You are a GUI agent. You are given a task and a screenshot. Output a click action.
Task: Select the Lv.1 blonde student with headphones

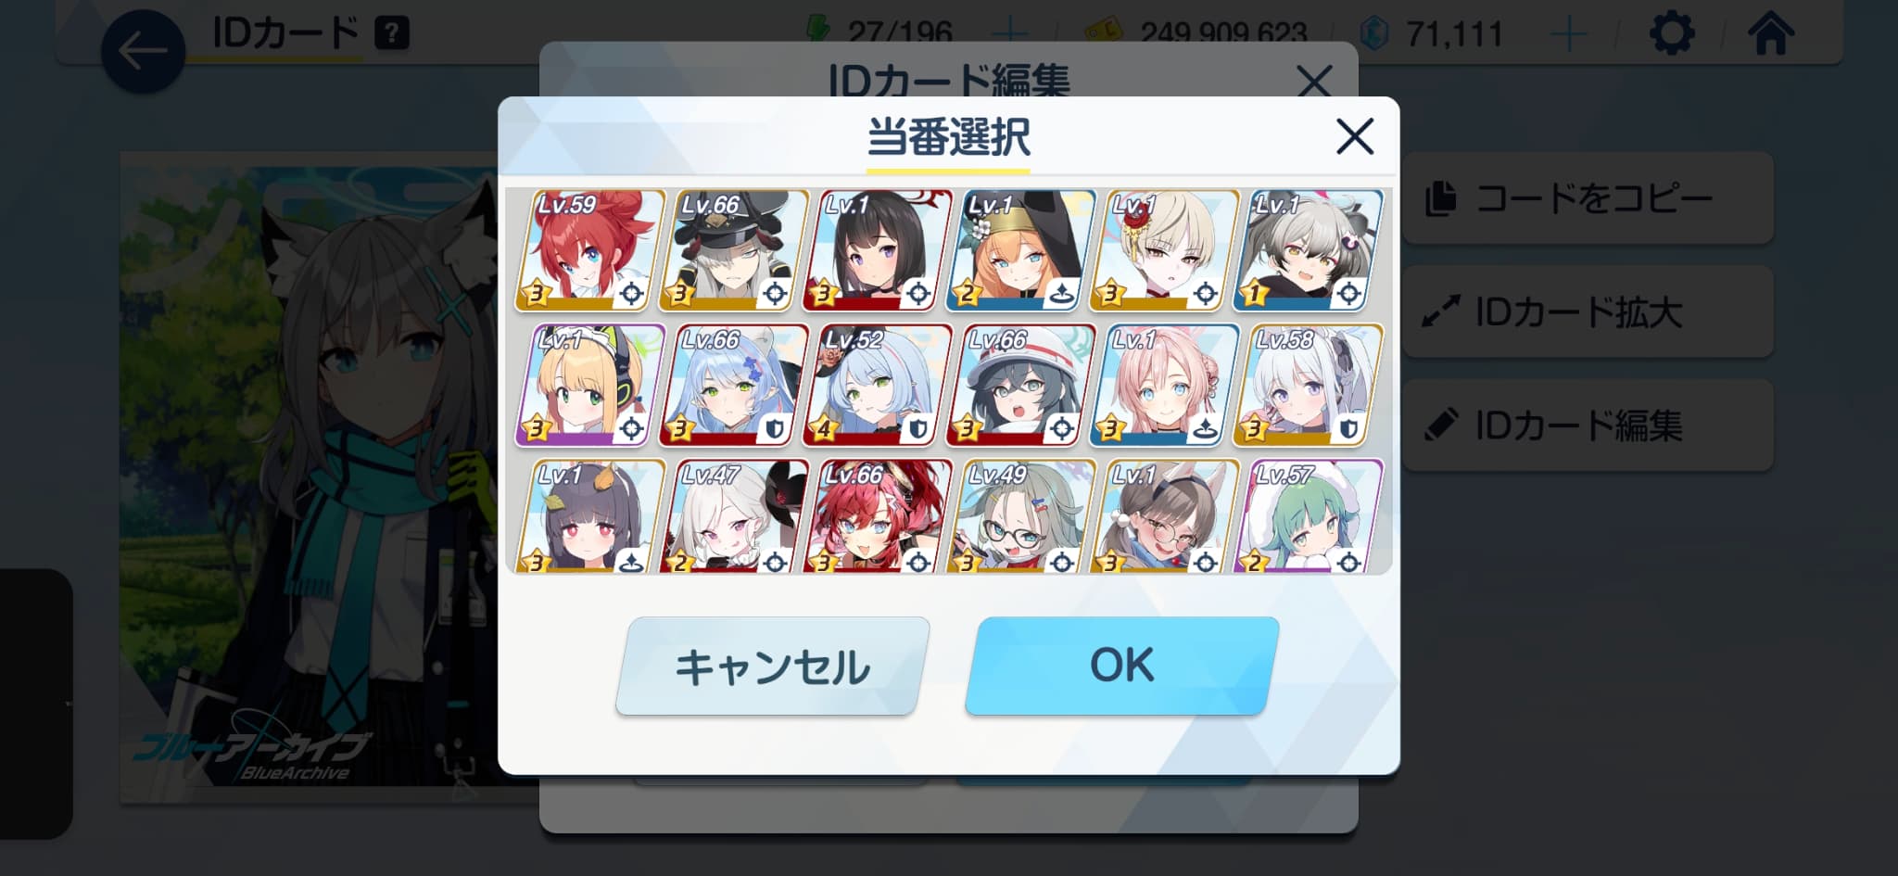[590, 385]
